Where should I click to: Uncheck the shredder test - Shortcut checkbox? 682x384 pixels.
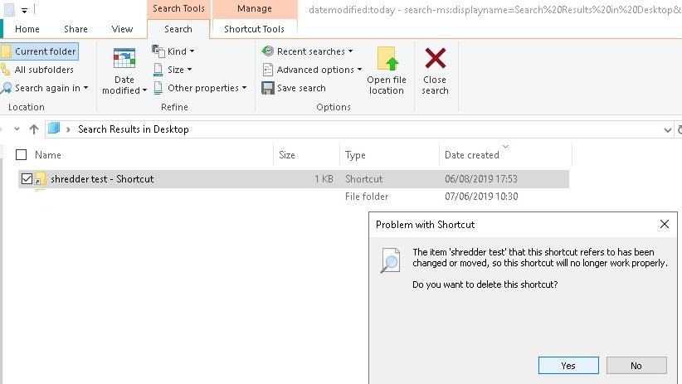click(x=27, y=179)
